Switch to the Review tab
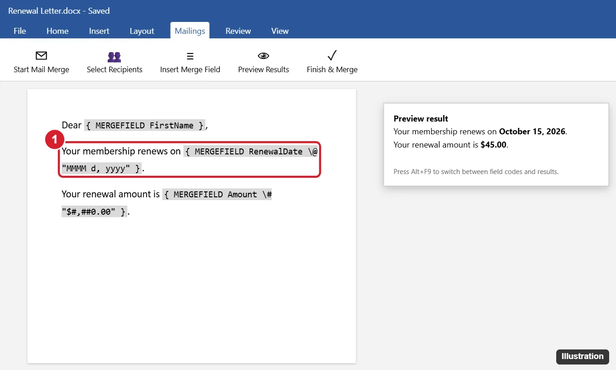 pyautogui.click(x=238, y=31)
